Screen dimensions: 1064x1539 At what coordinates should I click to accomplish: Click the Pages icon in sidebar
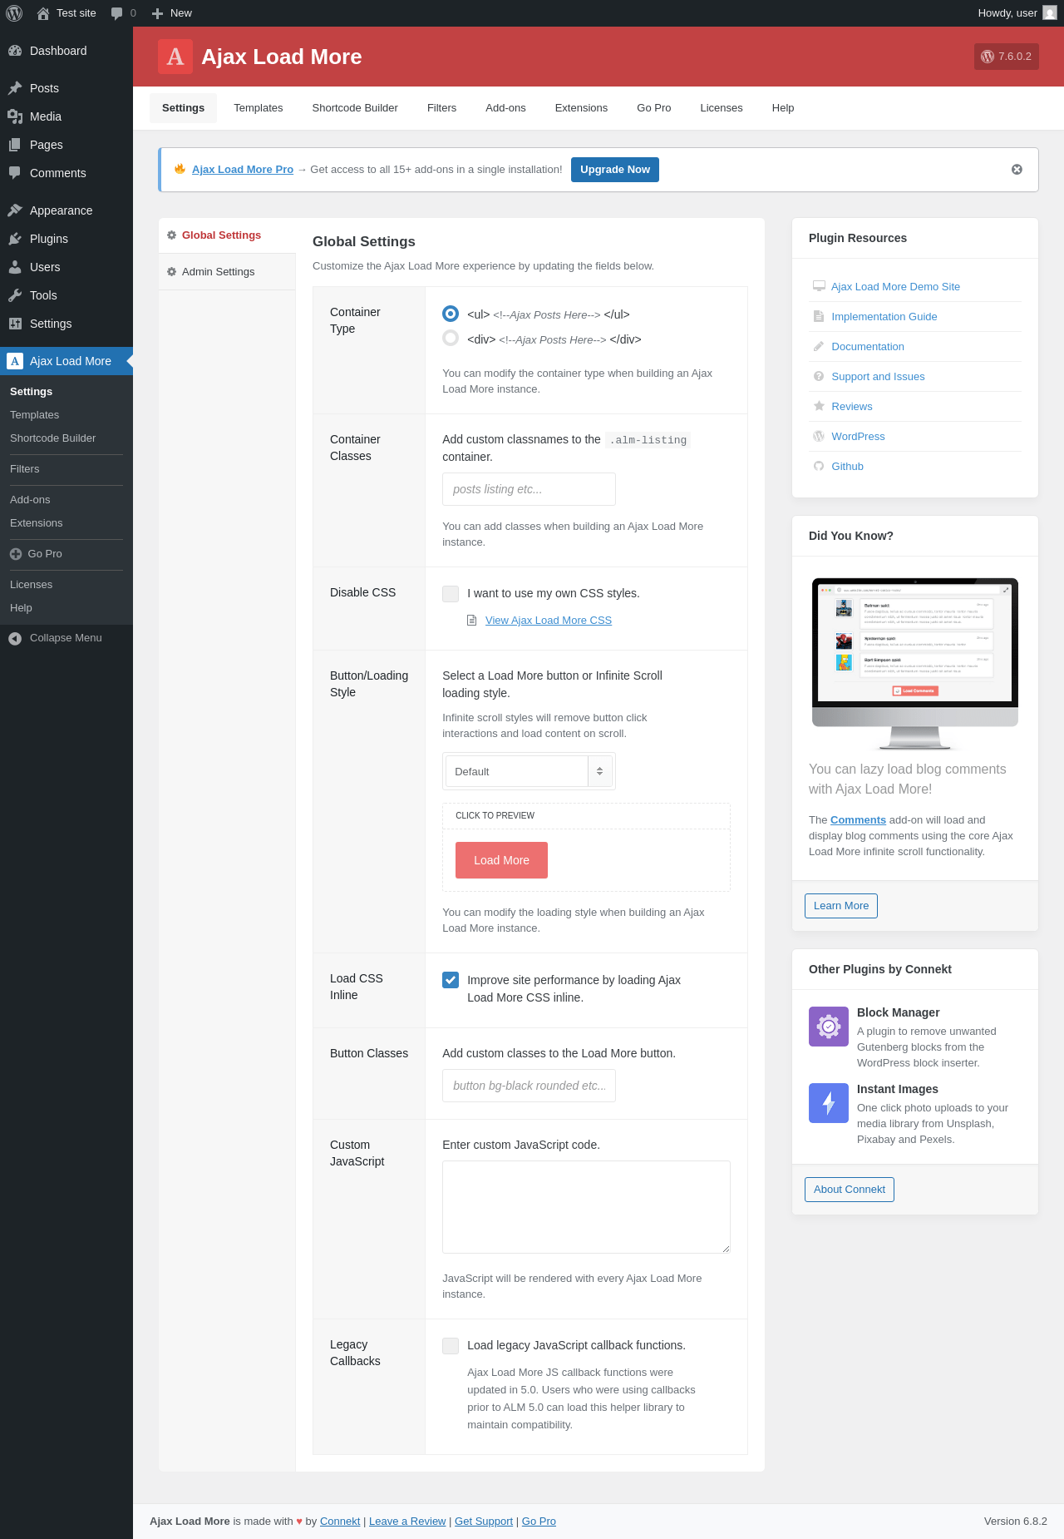(x=15, y=145)
